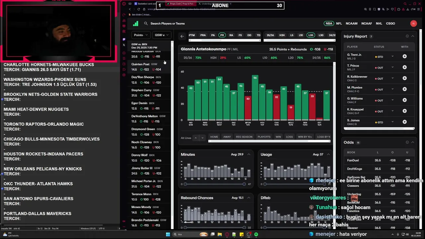425x239 pixels.
Task: Click the Injury Report info icon
Action: pos(407,36)
